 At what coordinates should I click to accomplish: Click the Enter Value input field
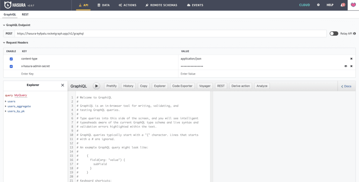[267, 74]
